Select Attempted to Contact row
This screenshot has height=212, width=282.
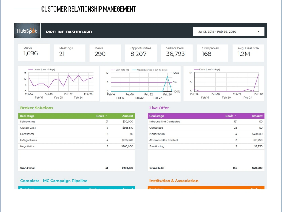point(206,140)
